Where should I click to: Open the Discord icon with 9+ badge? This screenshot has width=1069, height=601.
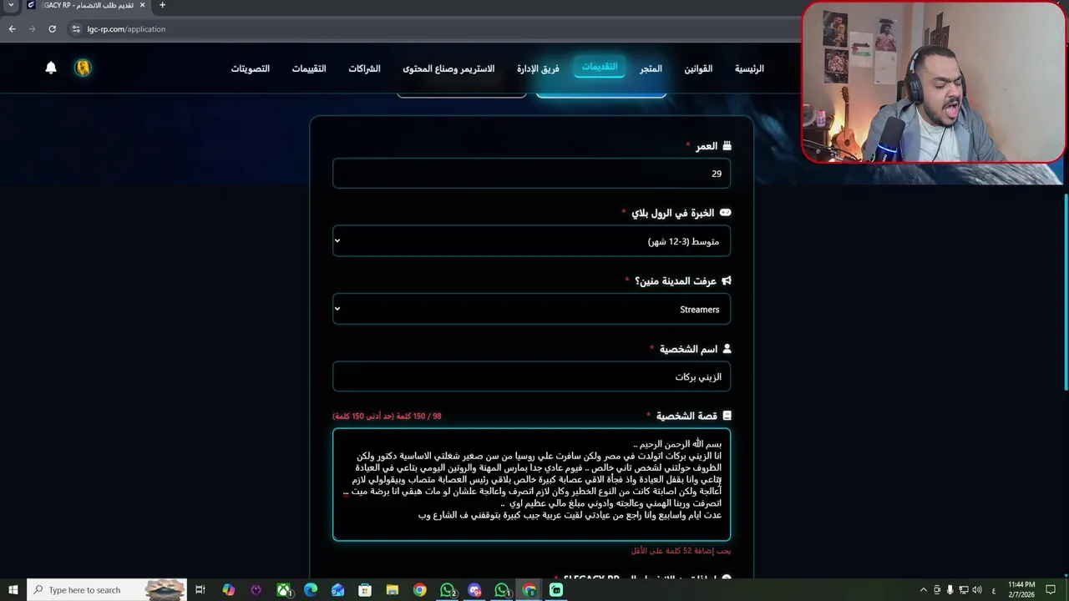(x=475, y=590)
